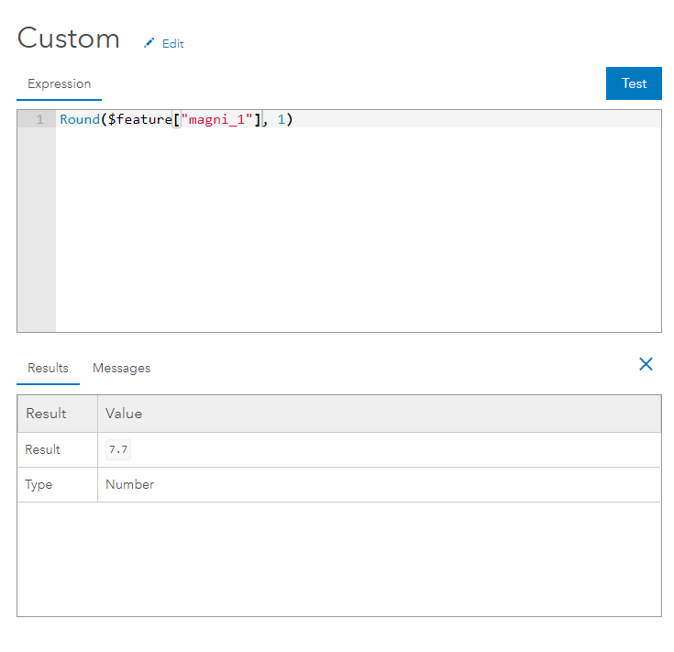Click line number 1 in editor gutter
The image size is (674, 652).
click(x=40, y=119)
